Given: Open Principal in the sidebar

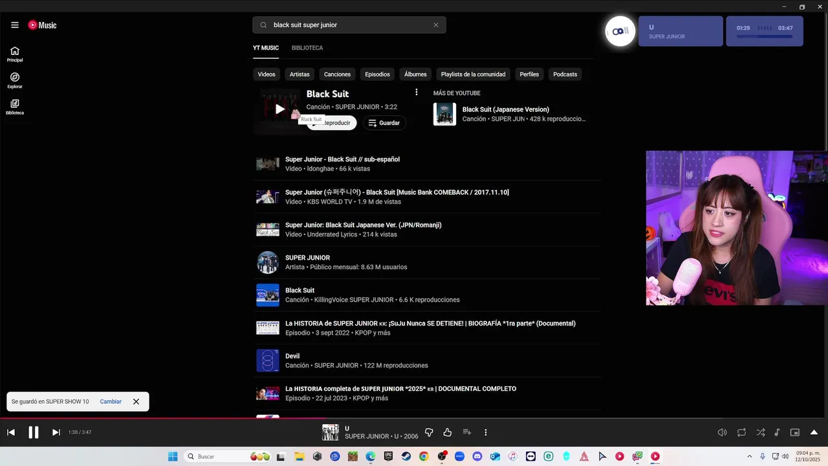Looking at the screenshot, I should coord(15,54).
